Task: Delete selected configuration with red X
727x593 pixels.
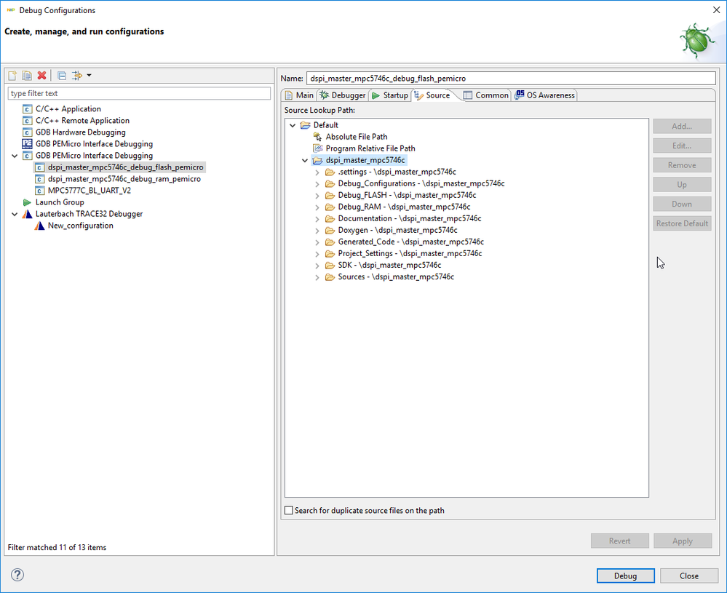Action: tap(42, 76)
